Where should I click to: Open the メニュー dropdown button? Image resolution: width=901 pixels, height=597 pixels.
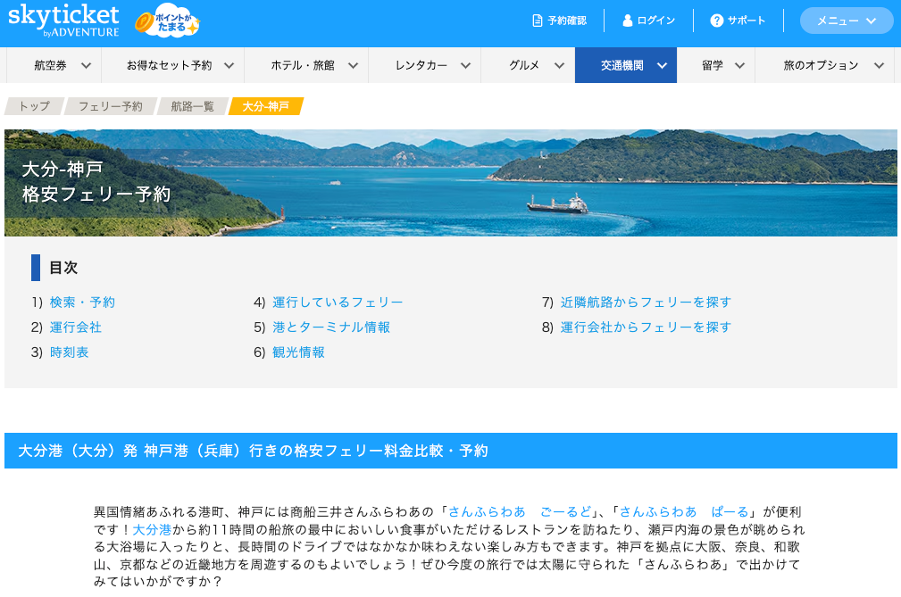point(846,21)
